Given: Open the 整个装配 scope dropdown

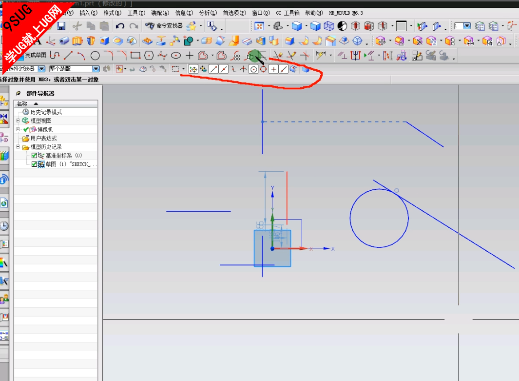Looking at the screenshot, I should coord(96,69).
